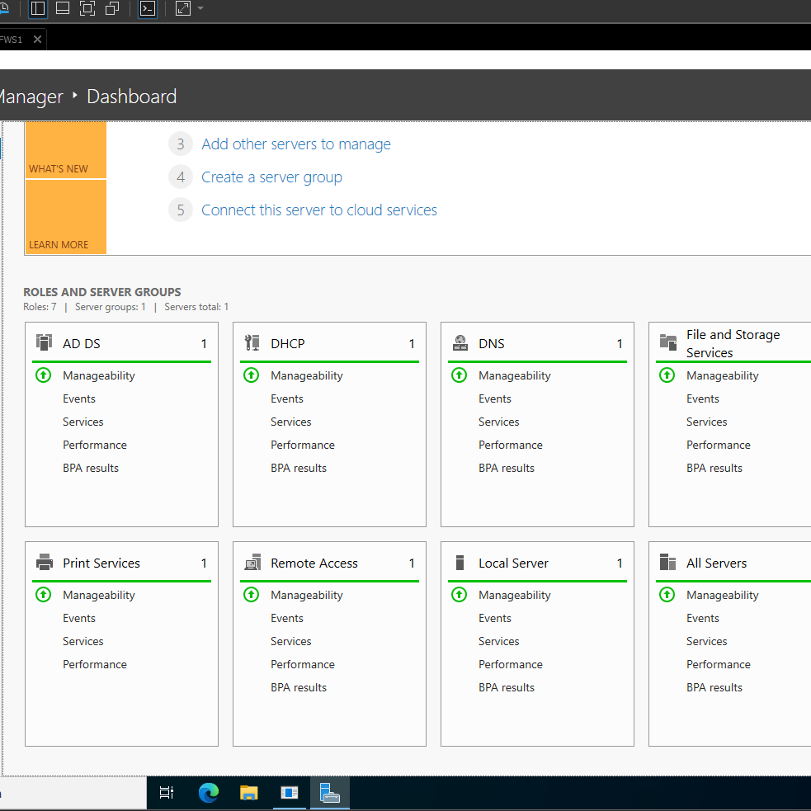Enter full screen mode from the toolbar
The height and width of the screenshot is (811, 811).
pyautogui.click(x=87, y=9)
